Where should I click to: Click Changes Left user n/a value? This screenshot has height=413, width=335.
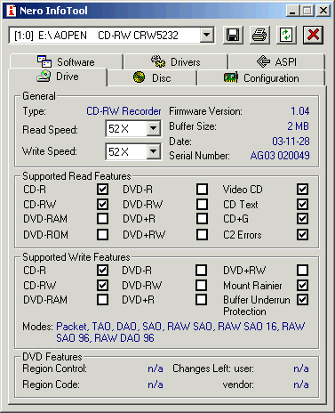click(301, 368)
